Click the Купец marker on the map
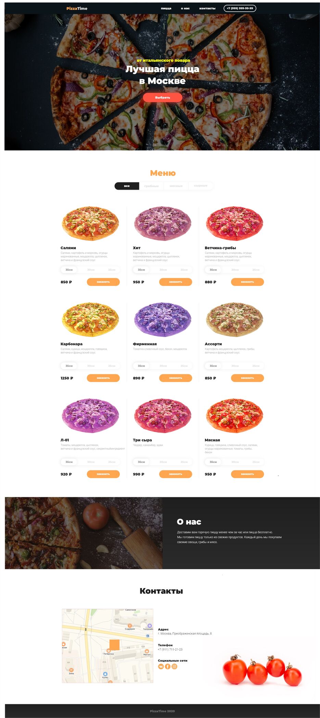320x718 pixels. (105, 674)
